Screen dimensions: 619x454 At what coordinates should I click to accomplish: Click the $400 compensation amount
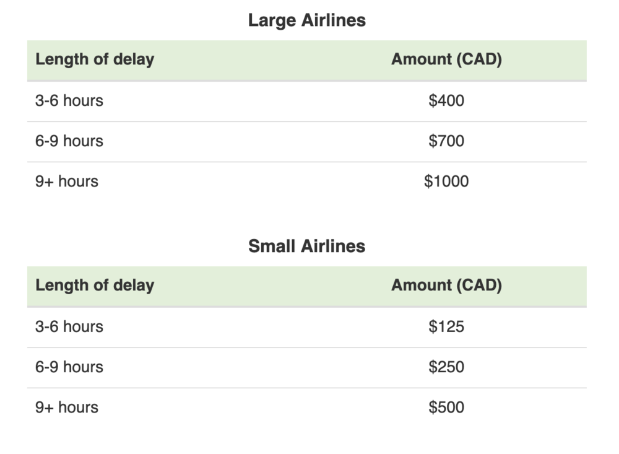[x=446, y=100]
